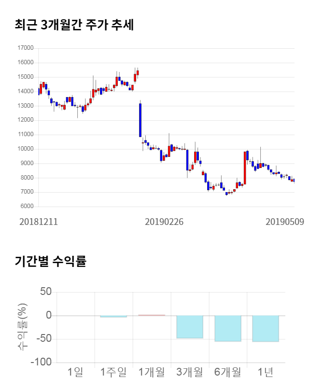Click the 20190226 date axis label
The image size is (309, 391).
(165, 222)
